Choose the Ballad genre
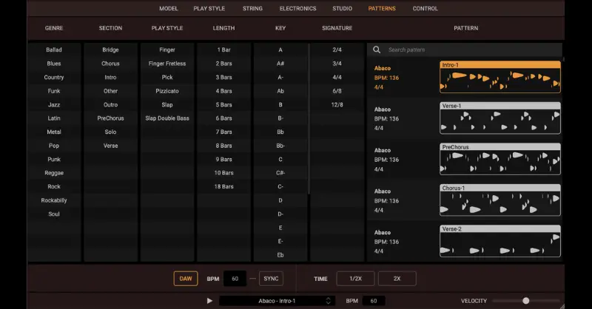The height and width of the screenshot is (309, 592). [54, 50]
